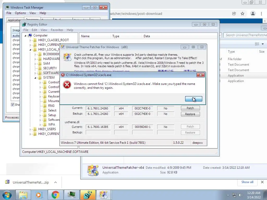Click the enabled Patch button in Theme Patcher
267x200 pixels.
190,108
